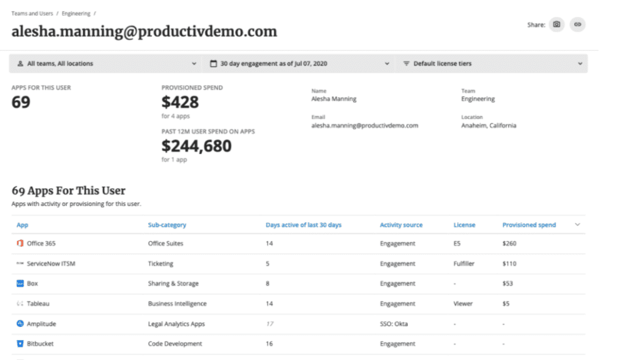642x360 pixels.
Task: Click the Box app icon
Action: pos(19,283)
